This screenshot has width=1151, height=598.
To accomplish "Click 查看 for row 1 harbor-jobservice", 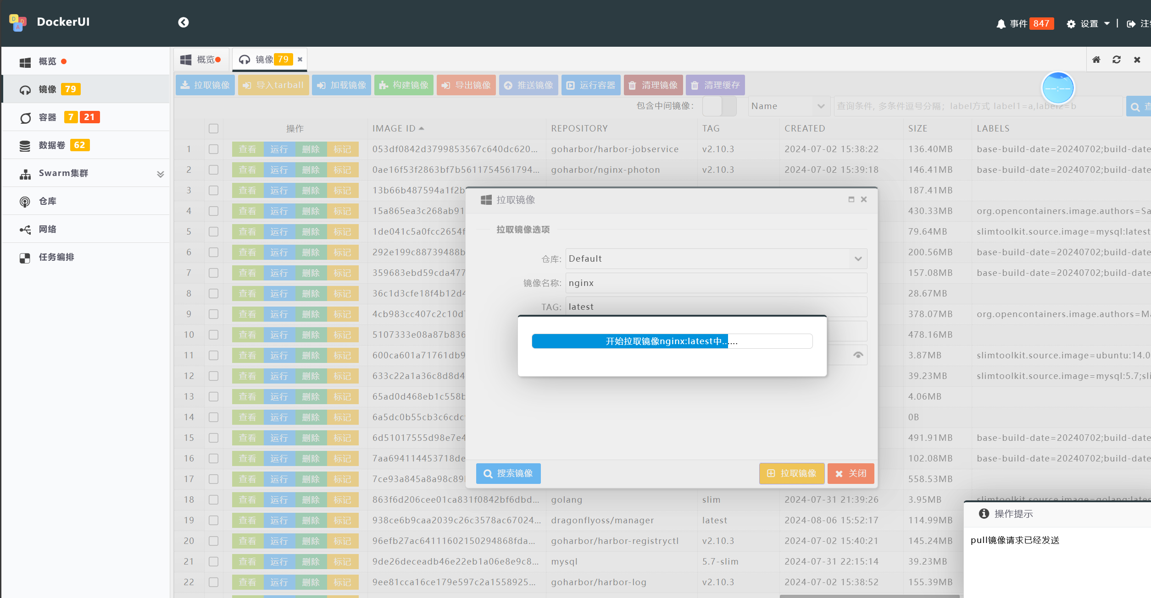I will pyautogui.click(x=248, y=149).
